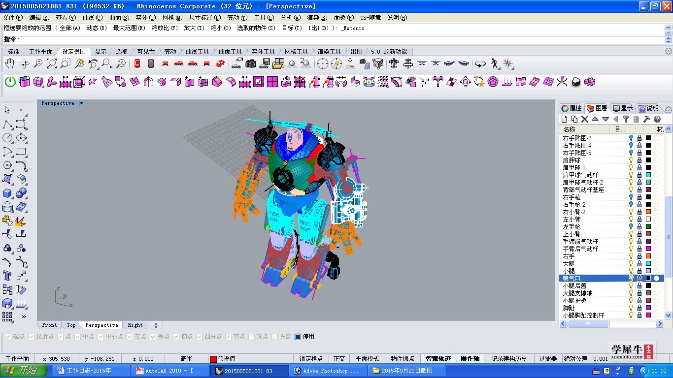Click the 开始 Start button
The height and width of the screenshot is (378, 673).
tap(24, 371)
